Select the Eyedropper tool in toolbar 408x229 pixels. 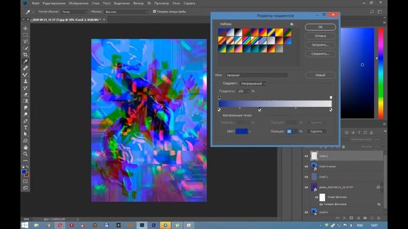tap(25, 61)
